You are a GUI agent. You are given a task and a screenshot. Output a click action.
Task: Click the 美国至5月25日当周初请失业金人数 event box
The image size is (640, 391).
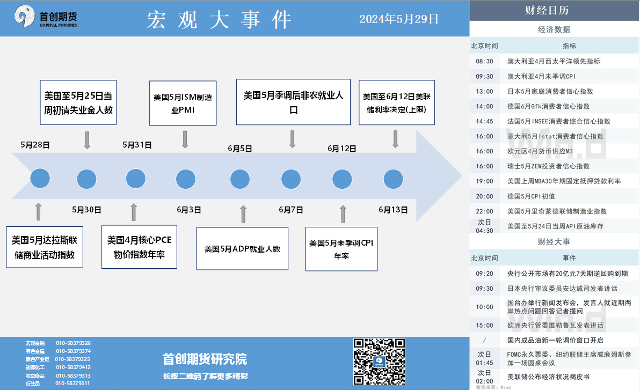[78, 102]
